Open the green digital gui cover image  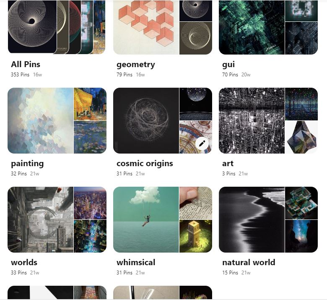point(252,27)
